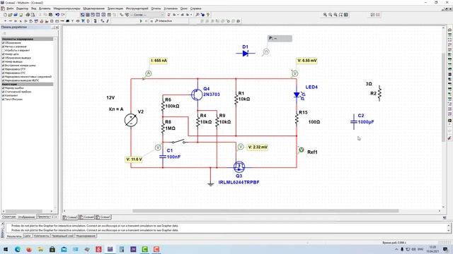
Task: Open the Отчеты menu
Action: tap(156, 8)
